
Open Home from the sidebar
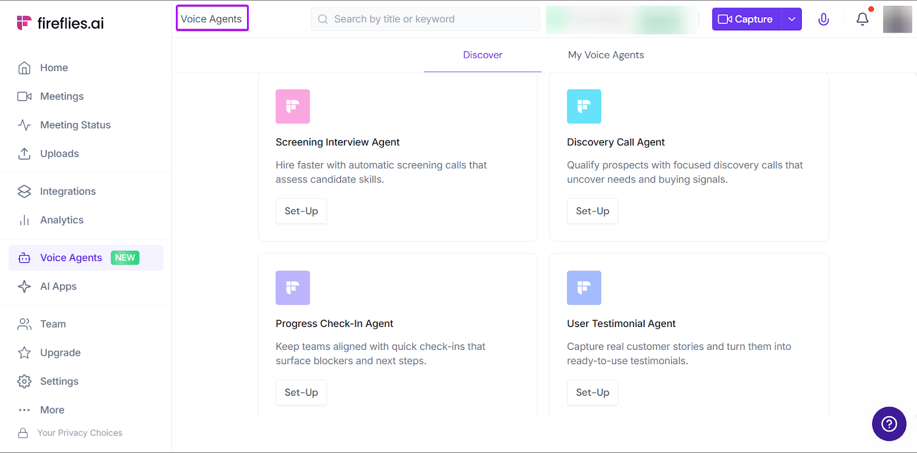point(54,68)
